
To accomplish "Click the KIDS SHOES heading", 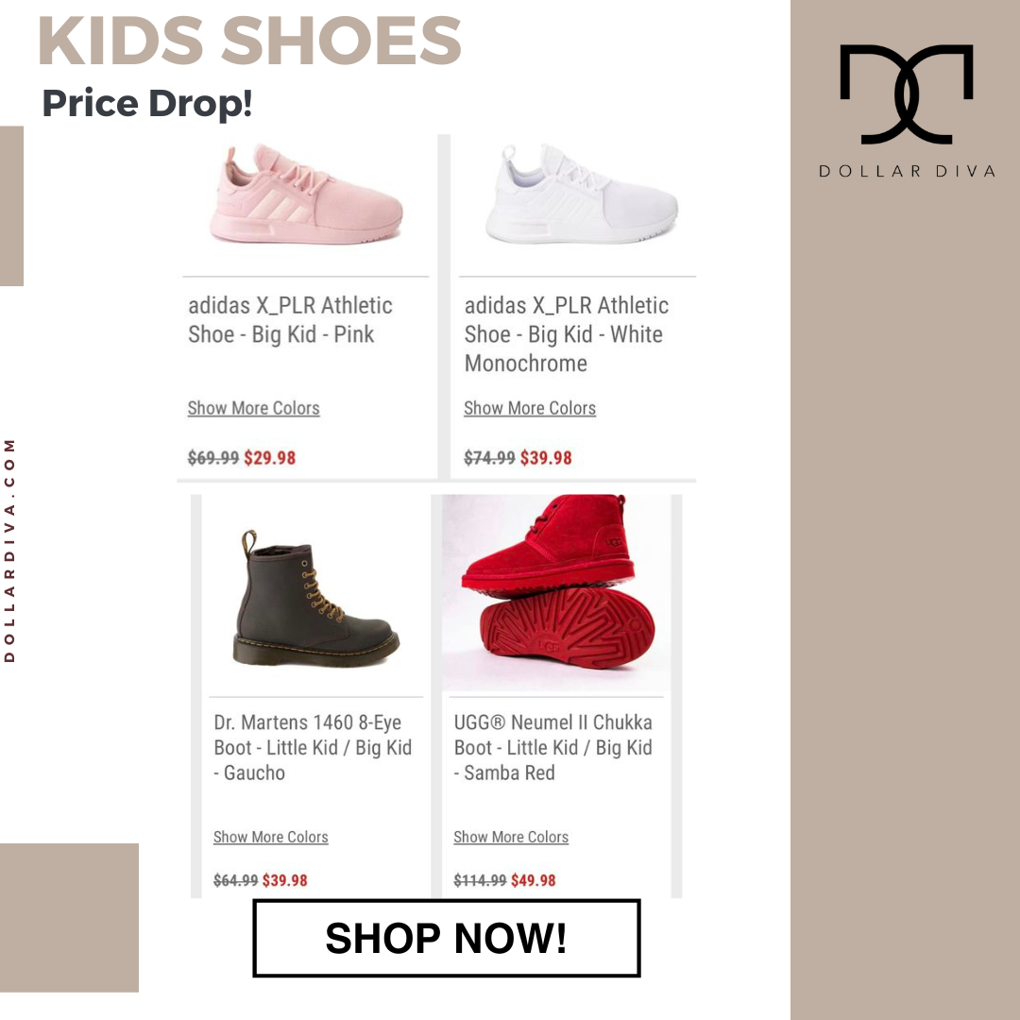I will tap(249, 41).
